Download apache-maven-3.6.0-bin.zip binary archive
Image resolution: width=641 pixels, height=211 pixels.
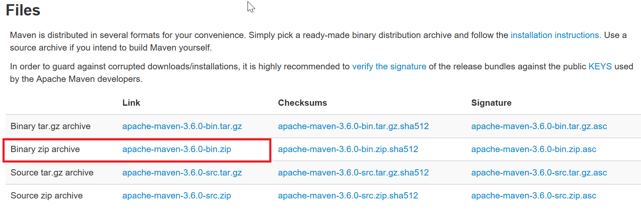point(176,149)
